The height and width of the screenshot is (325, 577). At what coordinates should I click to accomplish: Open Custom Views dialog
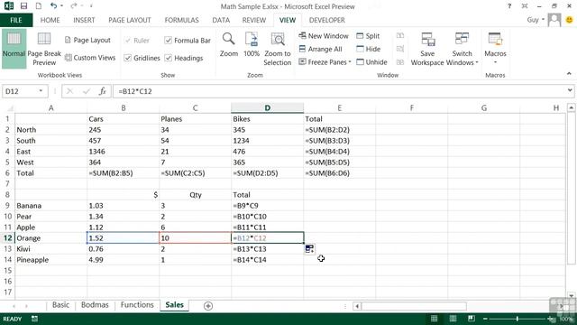90,58
